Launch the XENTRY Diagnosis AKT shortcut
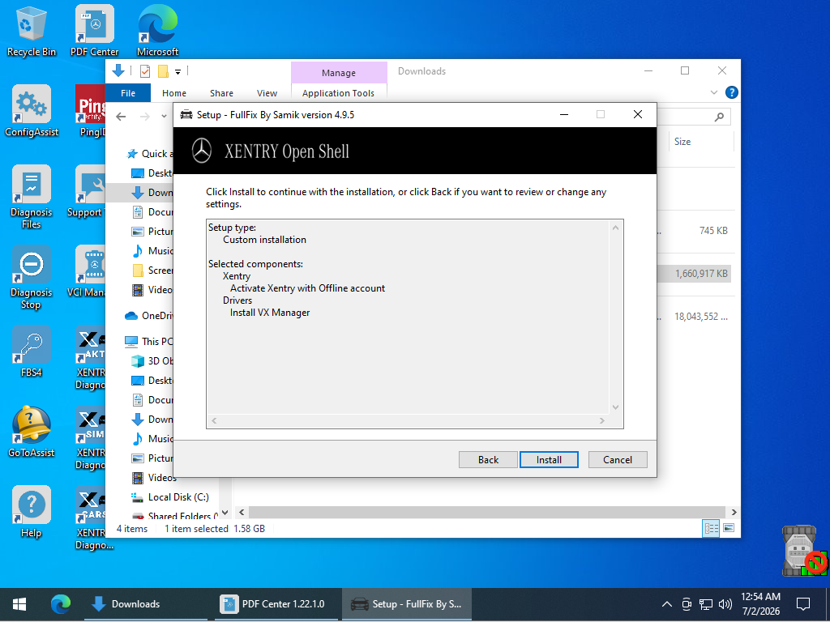Image resolution: width=830 pixels, height=622 pixels. coord(91,357)
